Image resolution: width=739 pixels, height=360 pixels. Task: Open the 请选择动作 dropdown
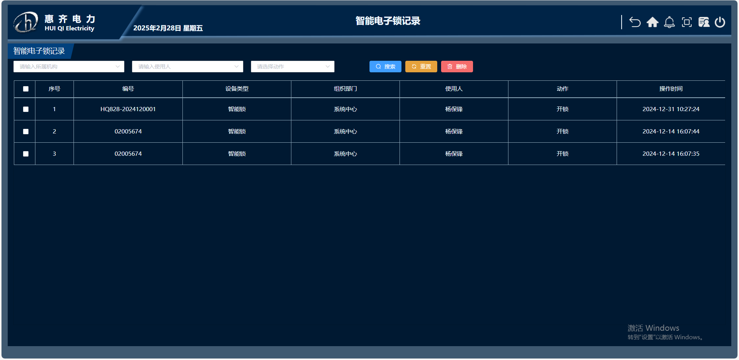pos(293,67)
